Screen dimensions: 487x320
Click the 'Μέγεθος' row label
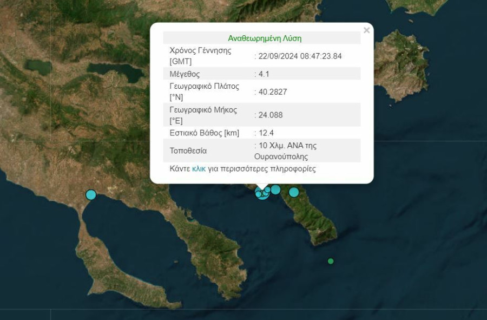pyautogui.click(x=185, y=74)
